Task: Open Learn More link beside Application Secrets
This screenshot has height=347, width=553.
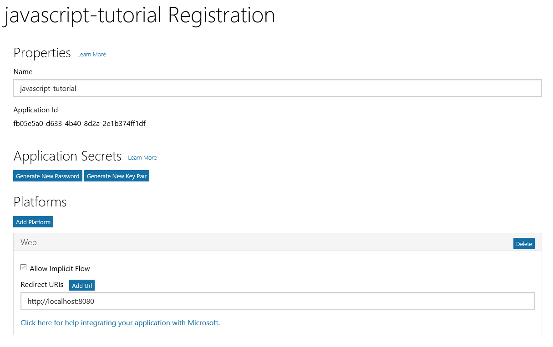Action: 142,158
